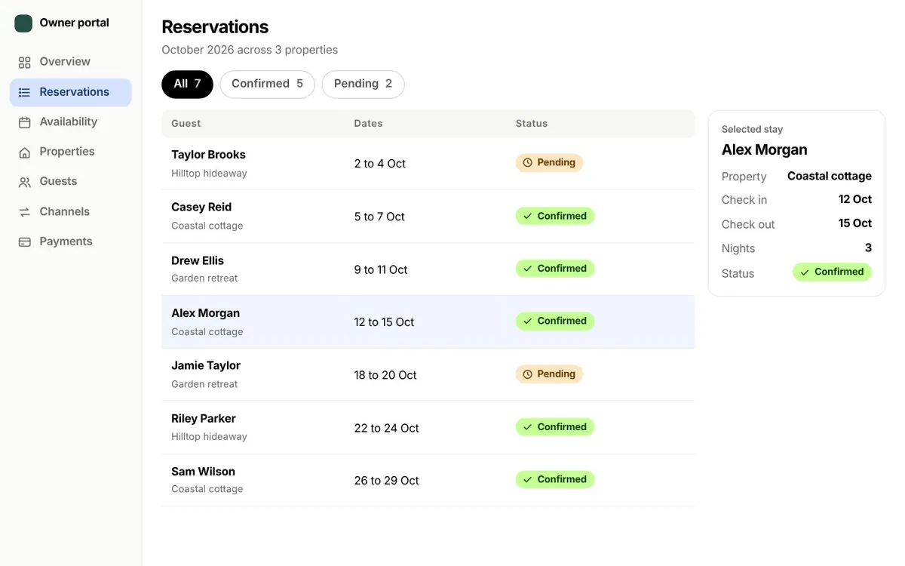Viewport: 905px width, 566px height.
Task: Select Jamie Taylor reservation name
Action: point(206,366)
